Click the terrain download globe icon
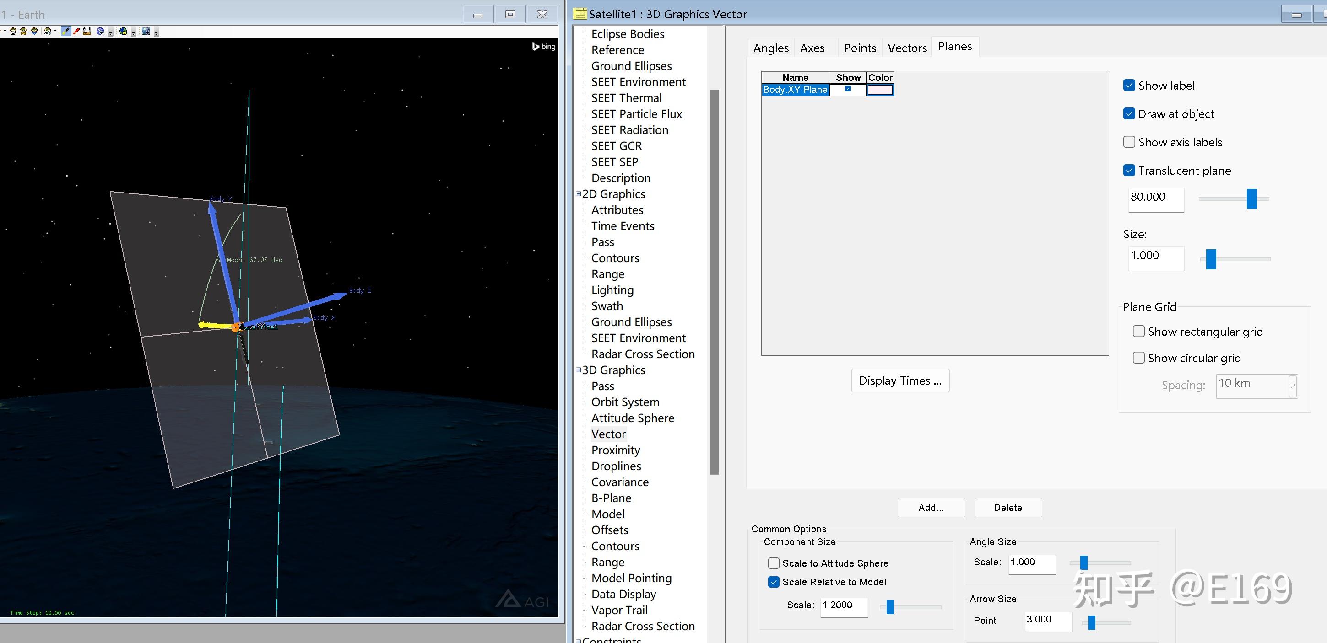The height and width of the screenshot is (643, 1327). (146, 32)
